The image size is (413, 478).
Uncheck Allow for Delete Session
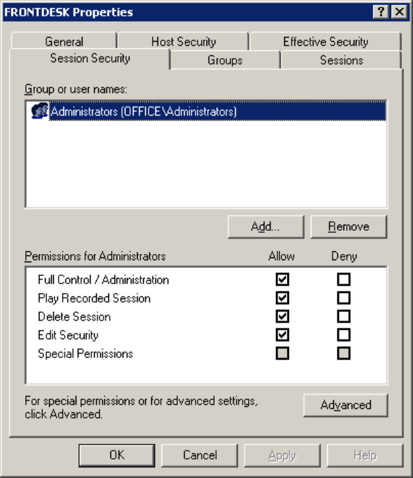point(282,316)
